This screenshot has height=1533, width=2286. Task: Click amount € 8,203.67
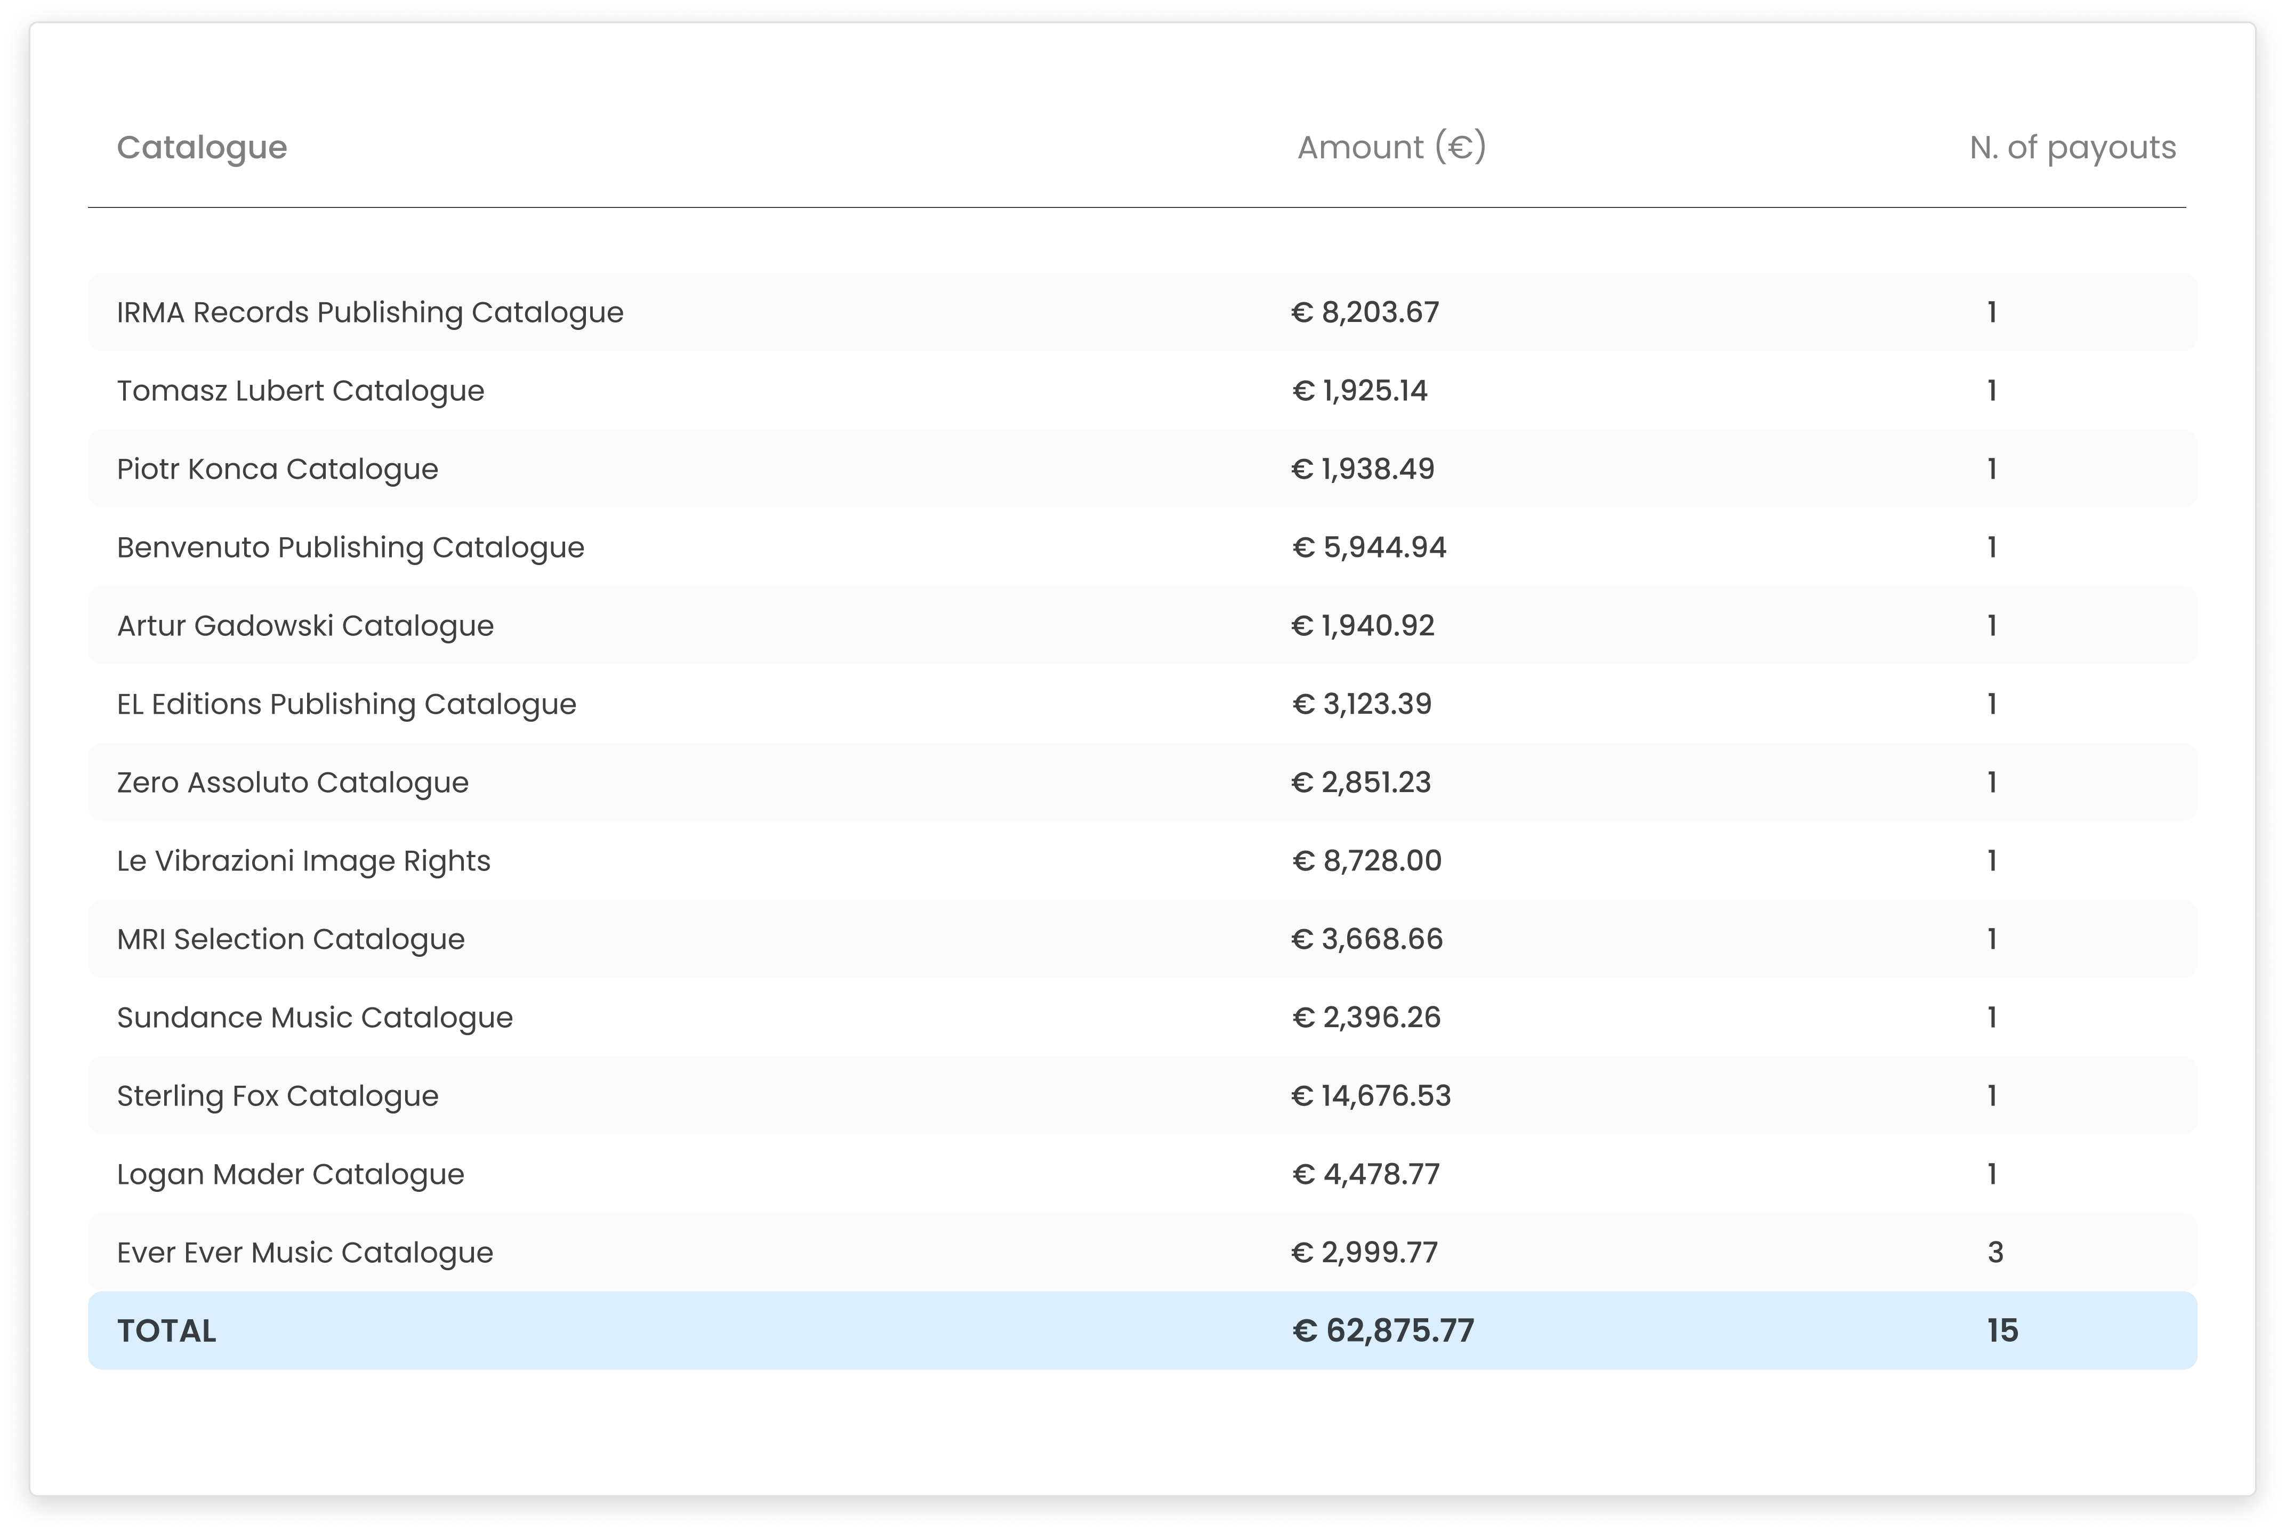(x=1364, y=312)
